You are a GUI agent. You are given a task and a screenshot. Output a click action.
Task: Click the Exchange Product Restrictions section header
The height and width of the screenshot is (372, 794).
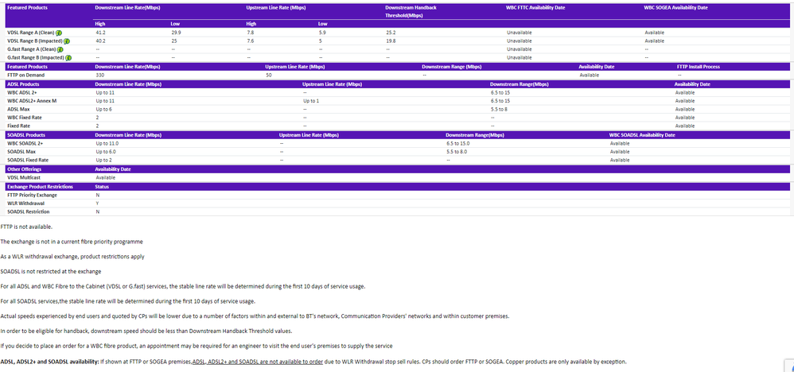click(x=40, y=186)
